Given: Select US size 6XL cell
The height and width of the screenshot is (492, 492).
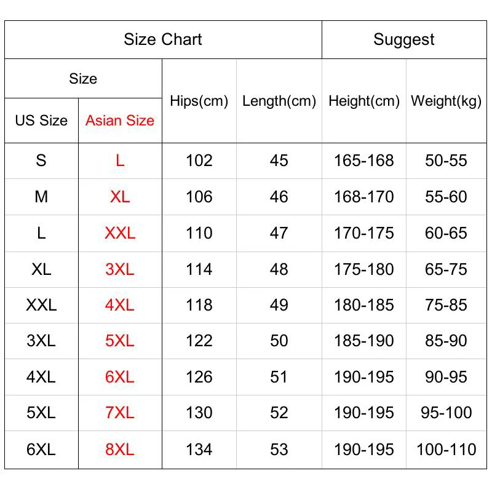Looking at the screenshot, I should point(41,450).
